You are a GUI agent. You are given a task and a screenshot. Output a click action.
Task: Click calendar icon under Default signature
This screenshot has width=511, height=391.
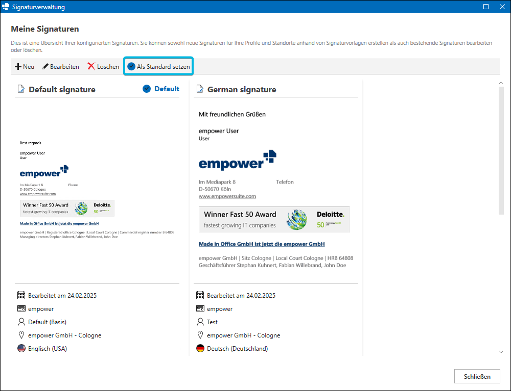(x=21, y=295)
